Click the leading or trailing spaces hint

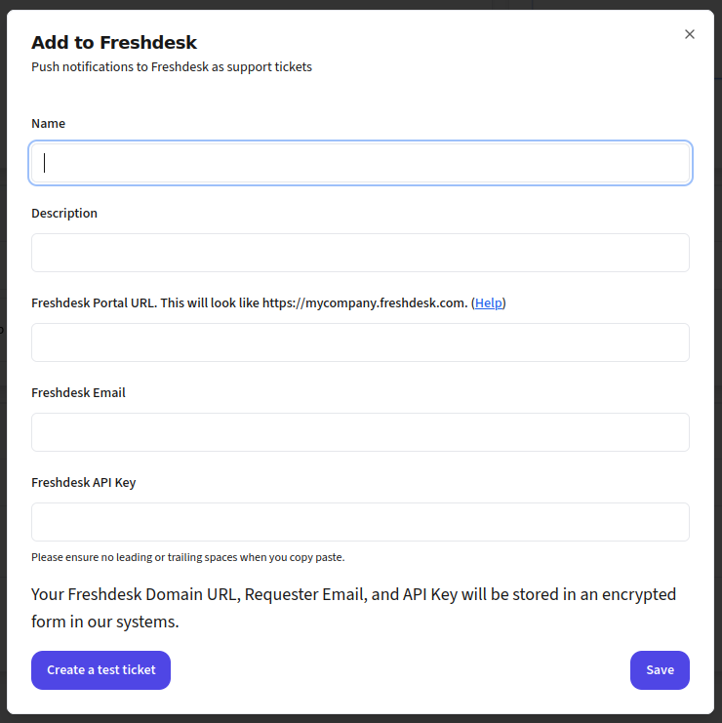coord(187,558)
